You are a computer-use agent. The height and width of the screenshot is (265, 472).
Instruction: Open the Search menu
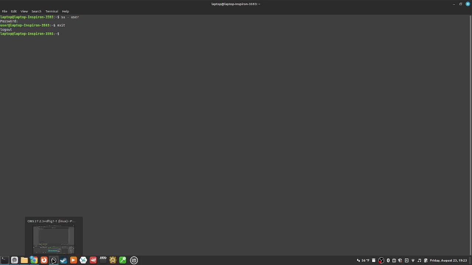36,11
